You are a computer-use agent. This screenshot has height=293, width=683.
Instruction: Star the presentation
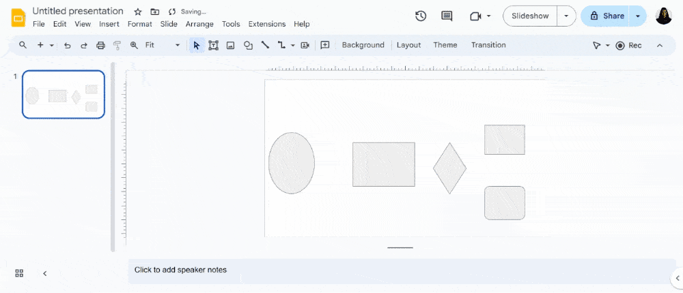point(138,12)
